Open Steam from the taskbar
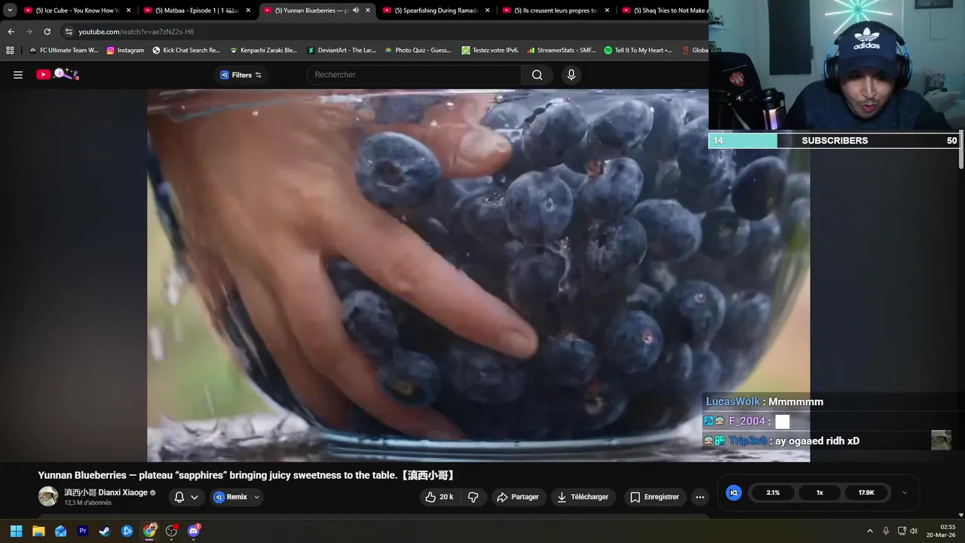 (x=105, y=531)
